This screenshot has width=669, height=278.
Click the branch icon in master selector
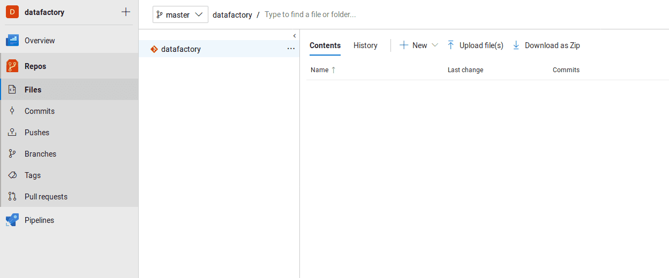160,15
